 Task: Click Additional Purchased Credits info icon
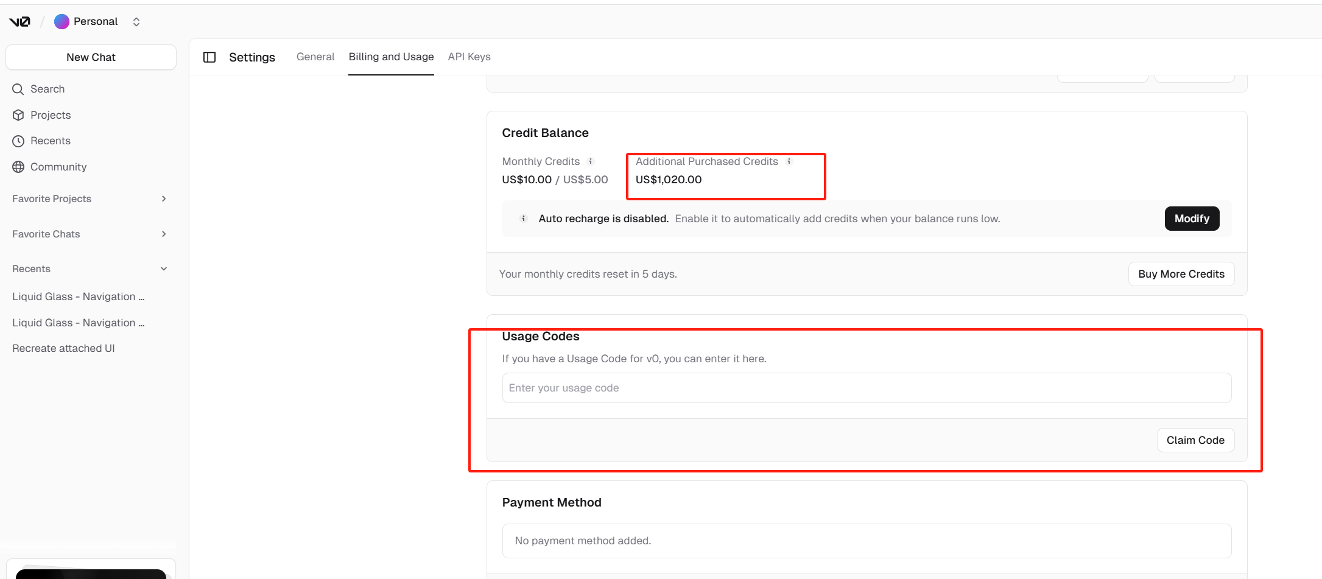(789, 161)
